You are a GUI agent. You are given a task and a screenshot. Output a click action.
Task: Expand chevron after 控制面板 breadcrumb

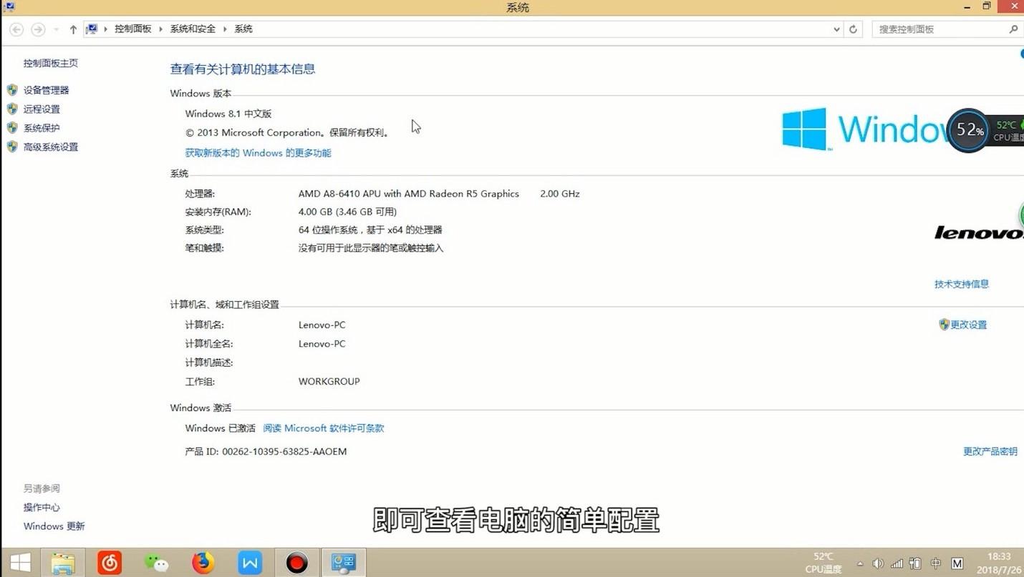(161, 29)
